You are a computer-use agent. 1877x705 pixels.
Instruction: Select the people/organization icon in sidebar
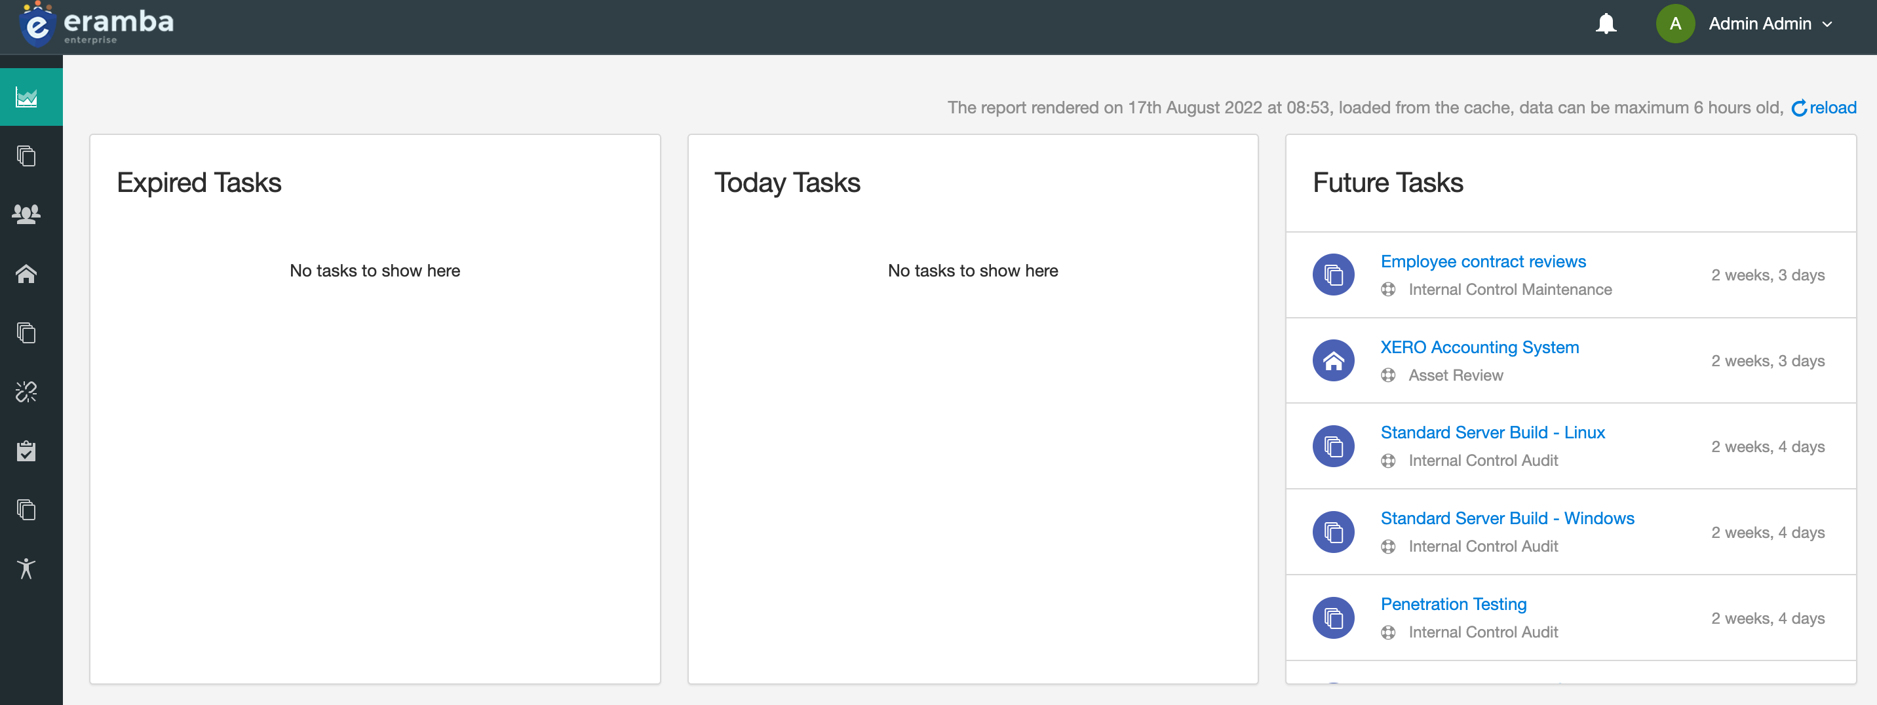pos(26,214)
